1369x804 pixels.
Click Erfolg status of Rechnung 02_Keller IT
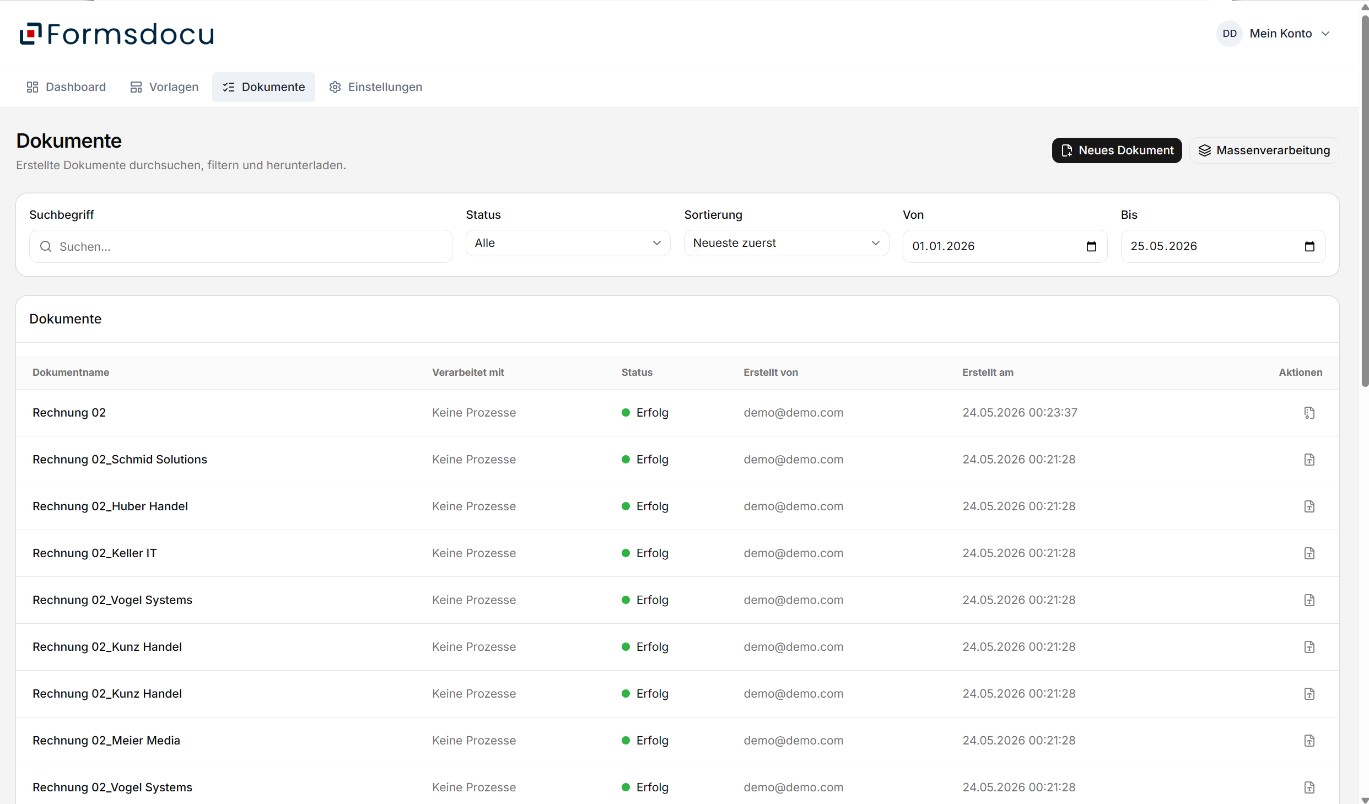[645, 553]
